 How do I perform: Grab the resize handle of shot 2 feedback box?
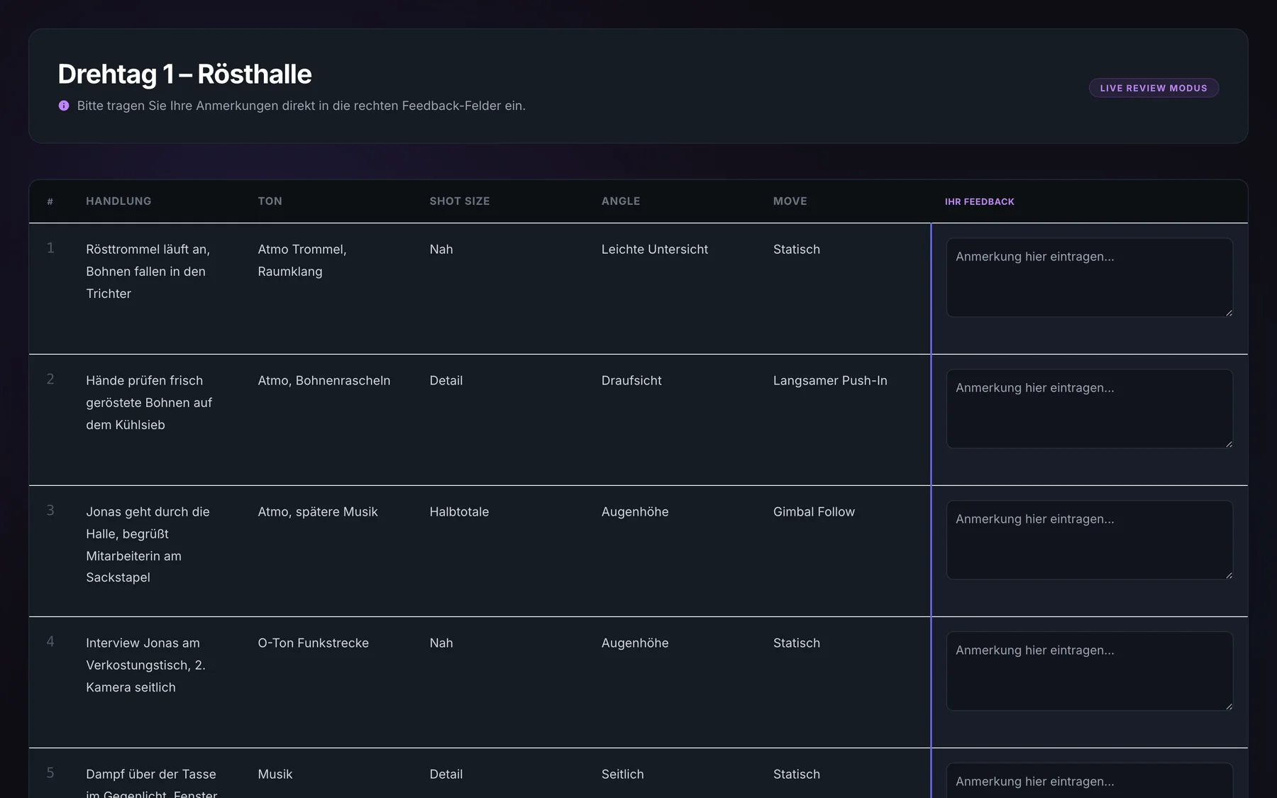[x=1229, y=444]
